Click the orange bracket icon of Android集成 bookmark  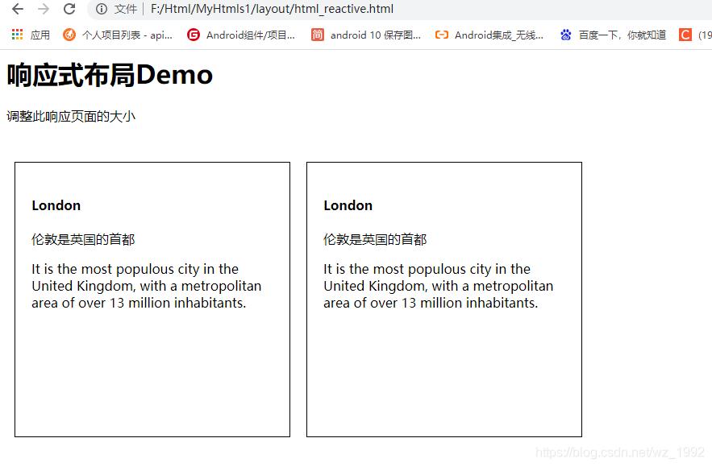coord(442,35)
